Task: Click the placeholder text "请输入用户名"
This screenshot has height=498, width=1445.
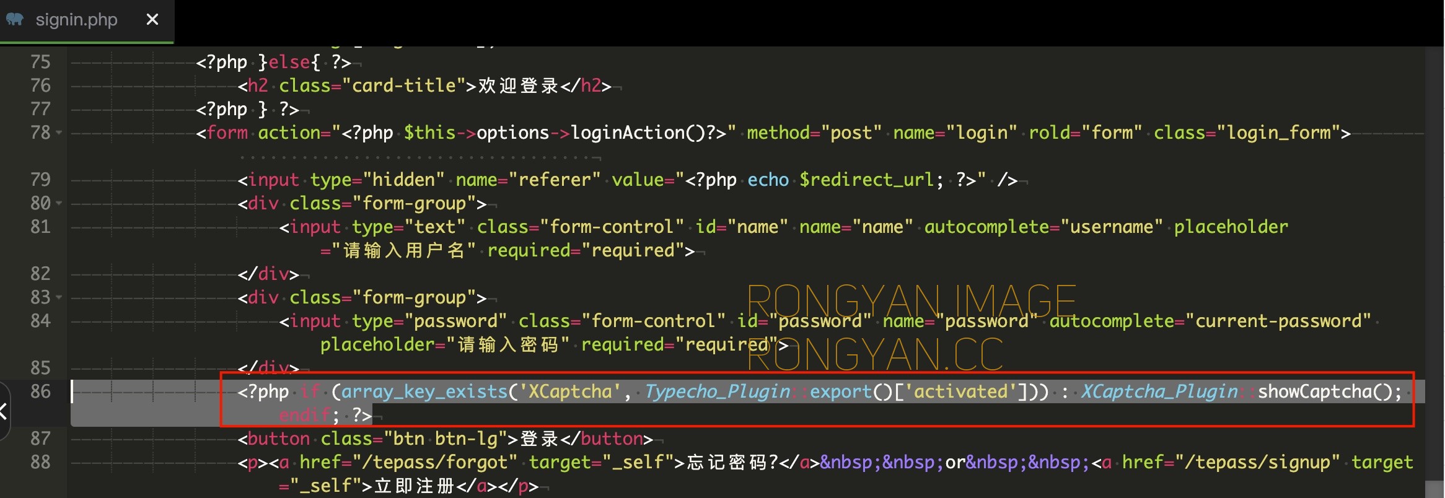Action: (404, 250)
